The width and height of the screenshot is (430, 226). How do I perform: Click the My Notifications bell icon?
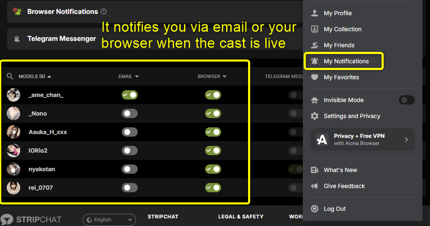click(x=315, y=61)
